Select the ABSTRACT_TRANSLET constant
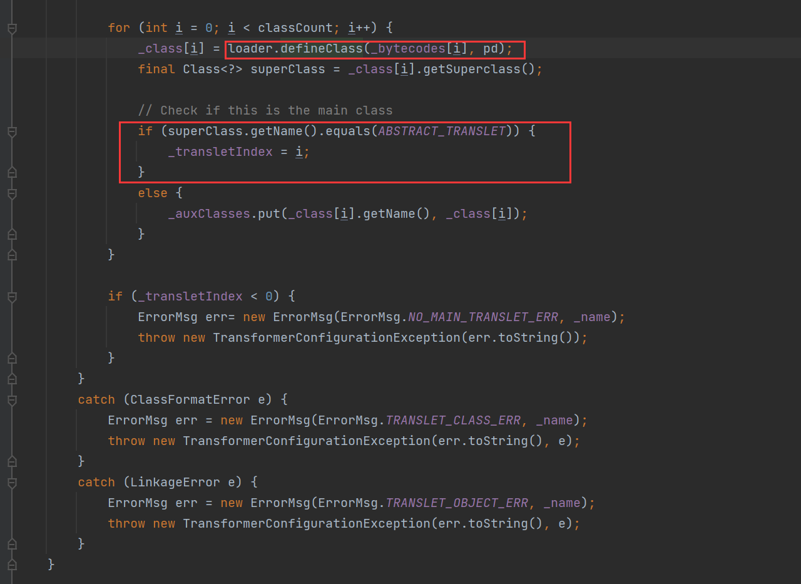 point(441,131)
